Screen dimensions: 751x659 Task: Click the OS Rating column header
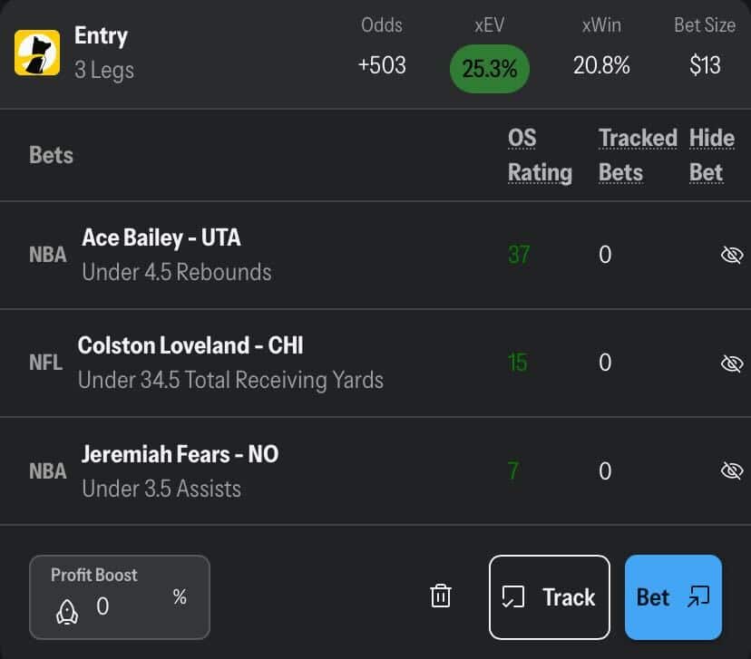(x=539, y=155)
